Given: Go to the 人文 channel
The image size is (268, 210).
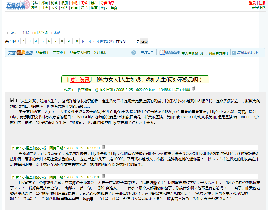Looking at the screenshot, I should tap(55, 8).
